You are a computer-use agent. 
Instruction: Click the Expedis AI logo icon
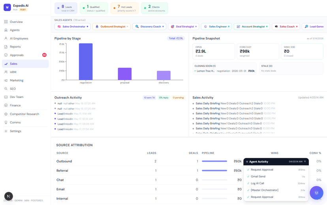[x=7, y=7]
